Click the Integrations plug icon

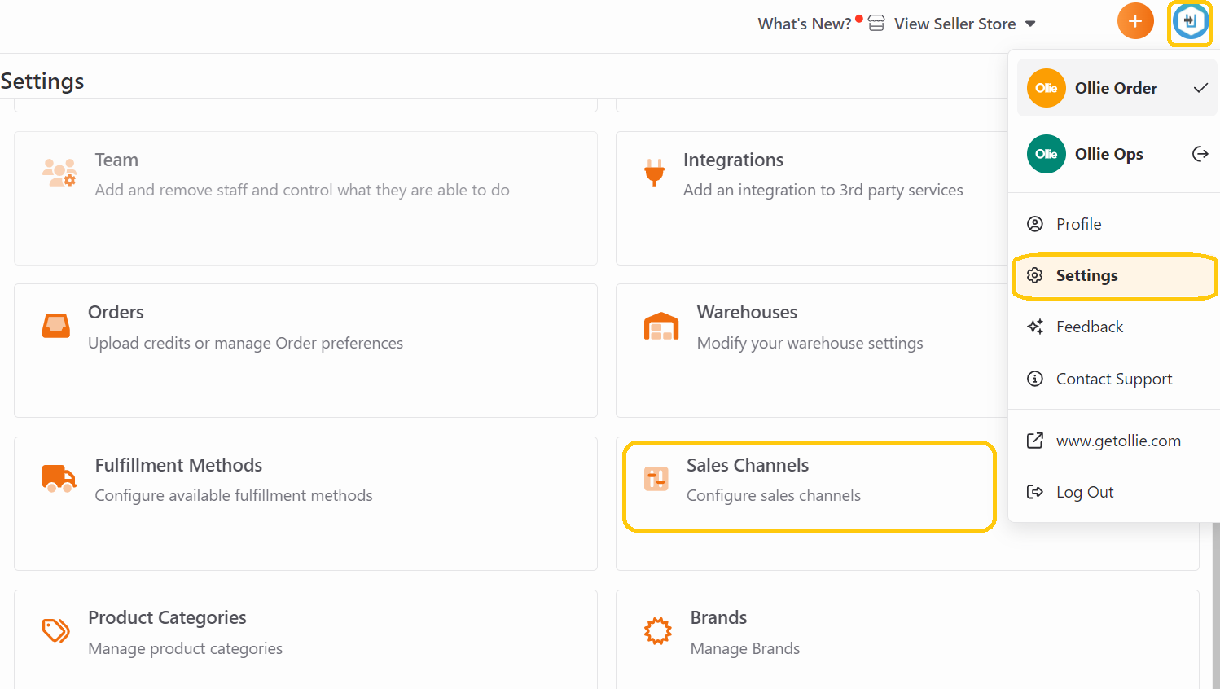[x=654, y=173]
